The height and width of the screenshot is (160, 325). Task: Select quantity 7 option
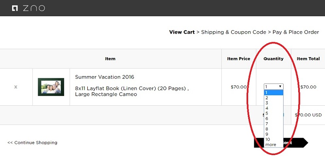(273, 124)
